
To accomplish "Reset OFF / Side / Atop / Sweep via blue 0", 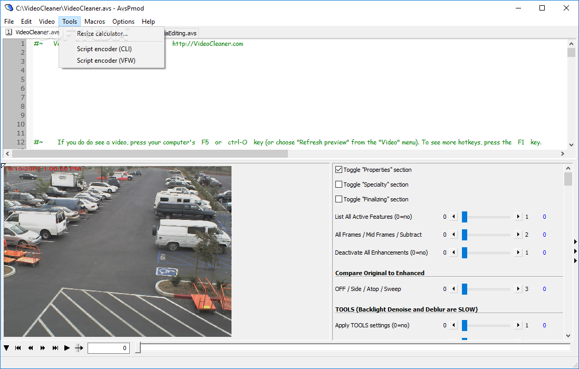I will point(544,289).
